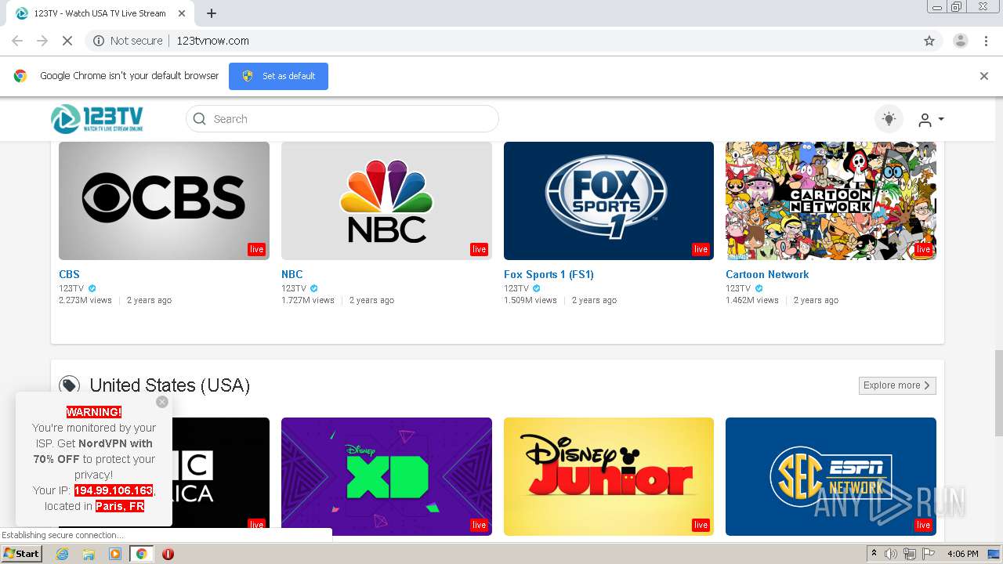
Task: Click 123TV uploader under CBS
Action: pyautogui.click(x=71, y=288)
